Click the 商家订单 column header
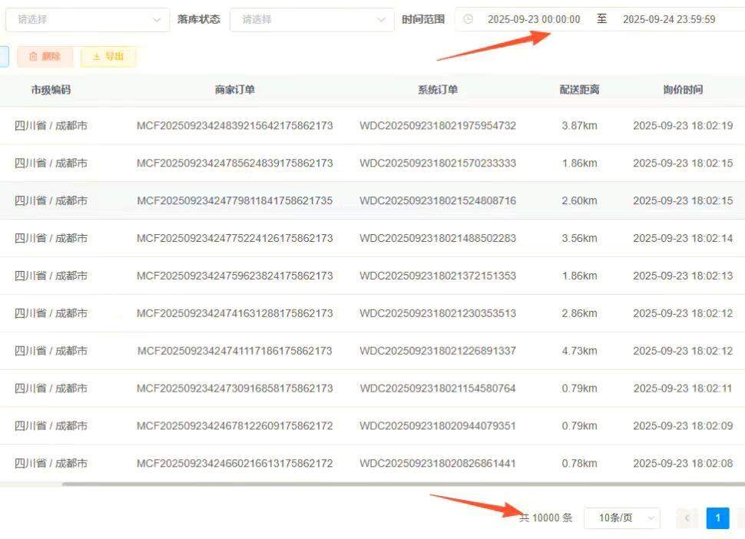 point(233,89)
